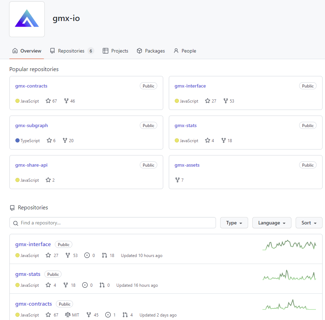Image resolution: width=325 pixels, height=320 pixels.
Task: Open the gmx-subgraph repository card link
Action: 31,126
